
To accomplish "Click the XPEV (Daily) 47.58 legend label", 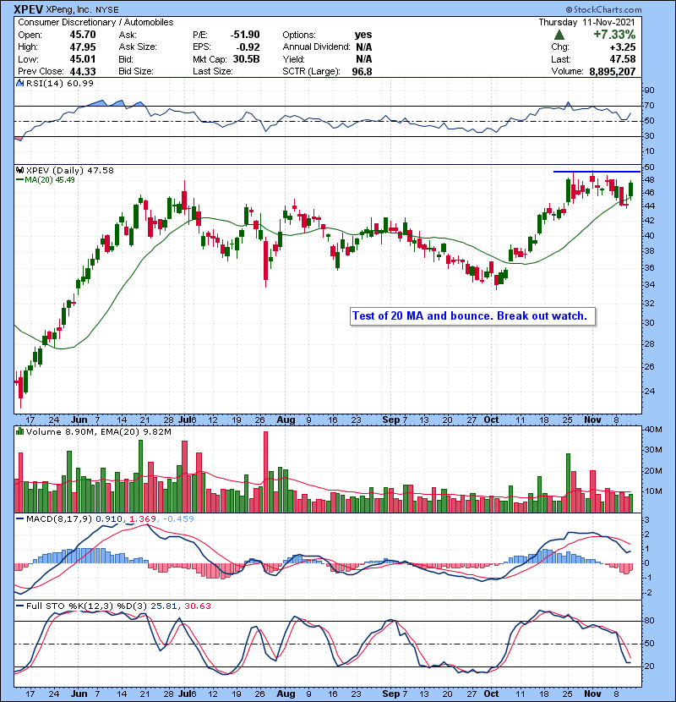I will click(70, 170).
